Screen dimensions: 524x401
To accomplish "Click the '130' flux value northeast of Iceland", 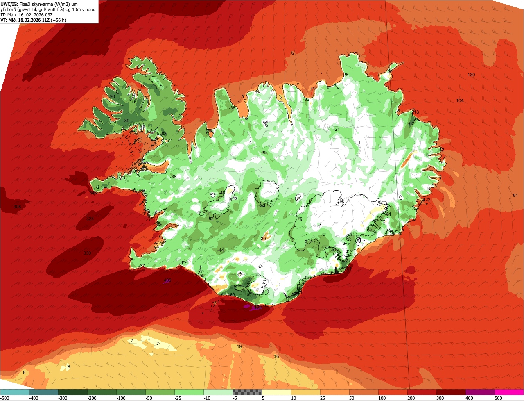I will click(x=471, y=75).
